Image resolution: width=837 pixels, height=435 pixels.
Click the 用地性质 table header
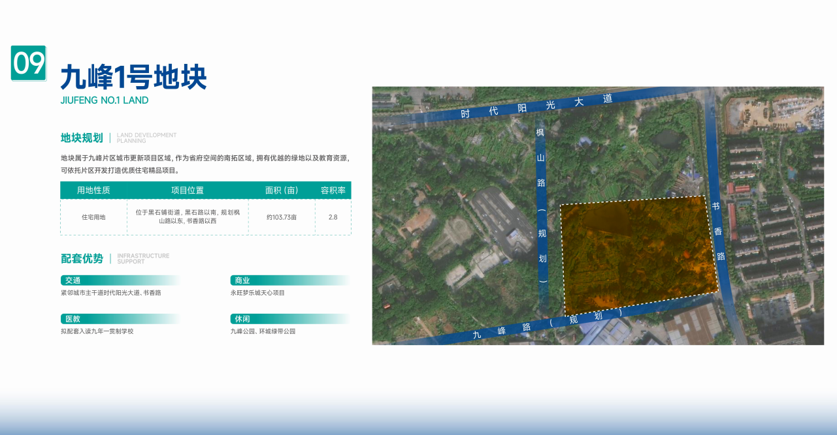tap(93, 190)
